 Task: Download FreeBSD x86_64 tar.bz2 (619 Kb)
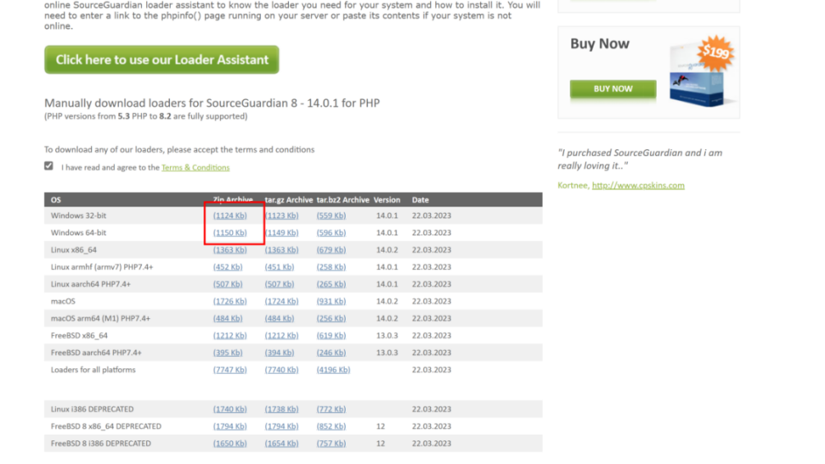(331, 336)
